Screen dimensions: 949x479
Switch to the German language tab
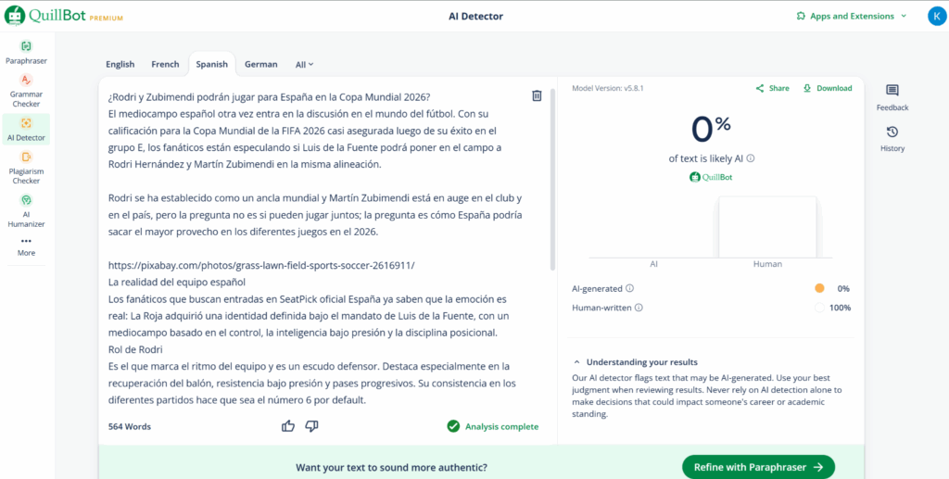pyautogui.click(x=260, y=64)
